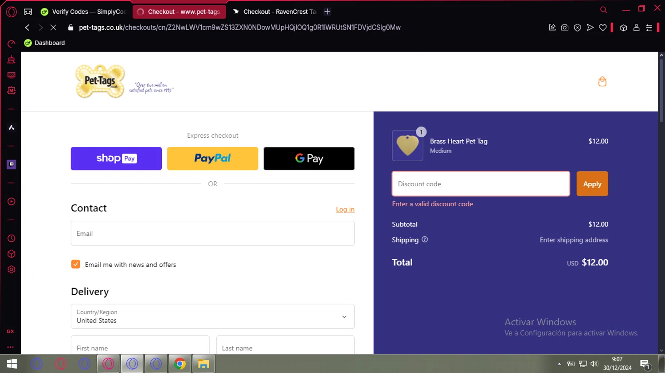Open the profile account icon
This screenshot has height=373, width=665.
[636, 27]
